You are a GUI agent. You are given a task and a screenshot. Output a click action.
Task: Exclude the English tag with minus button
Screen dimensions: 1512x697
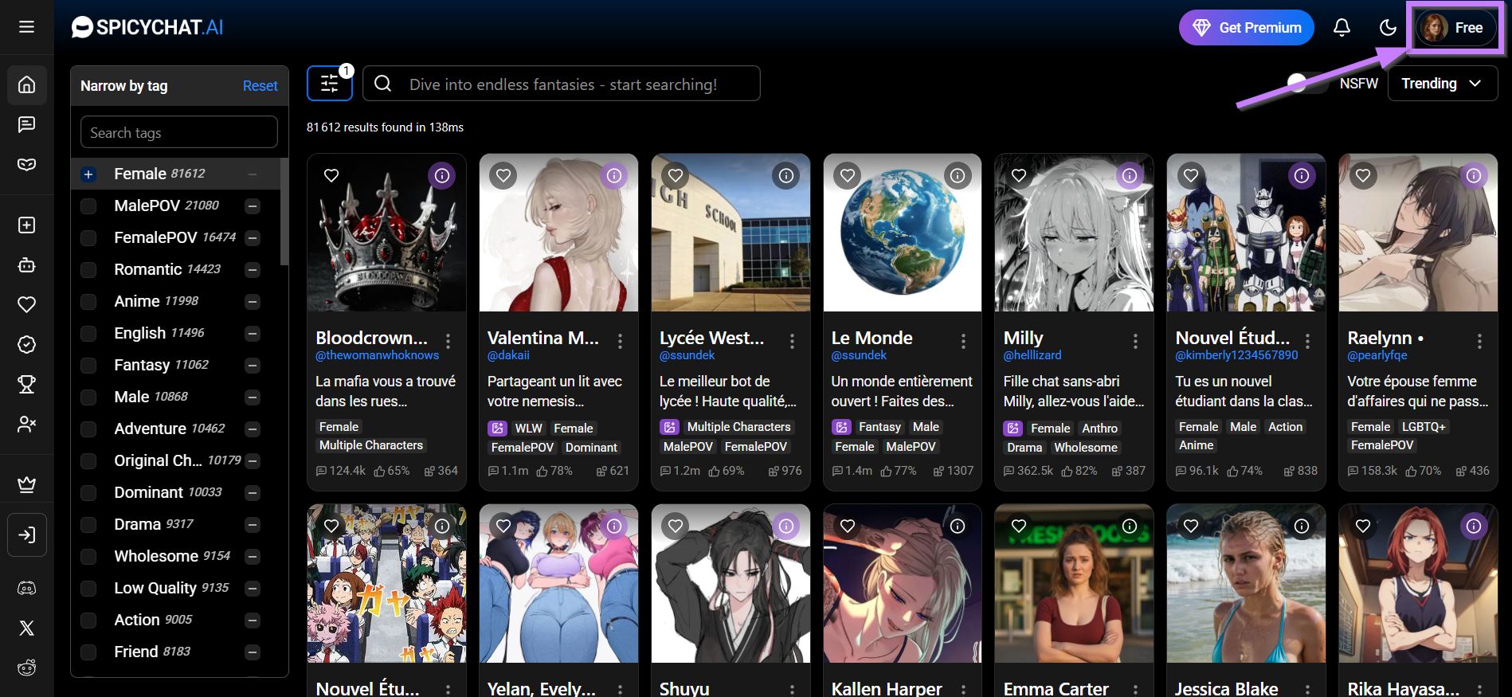253,333
